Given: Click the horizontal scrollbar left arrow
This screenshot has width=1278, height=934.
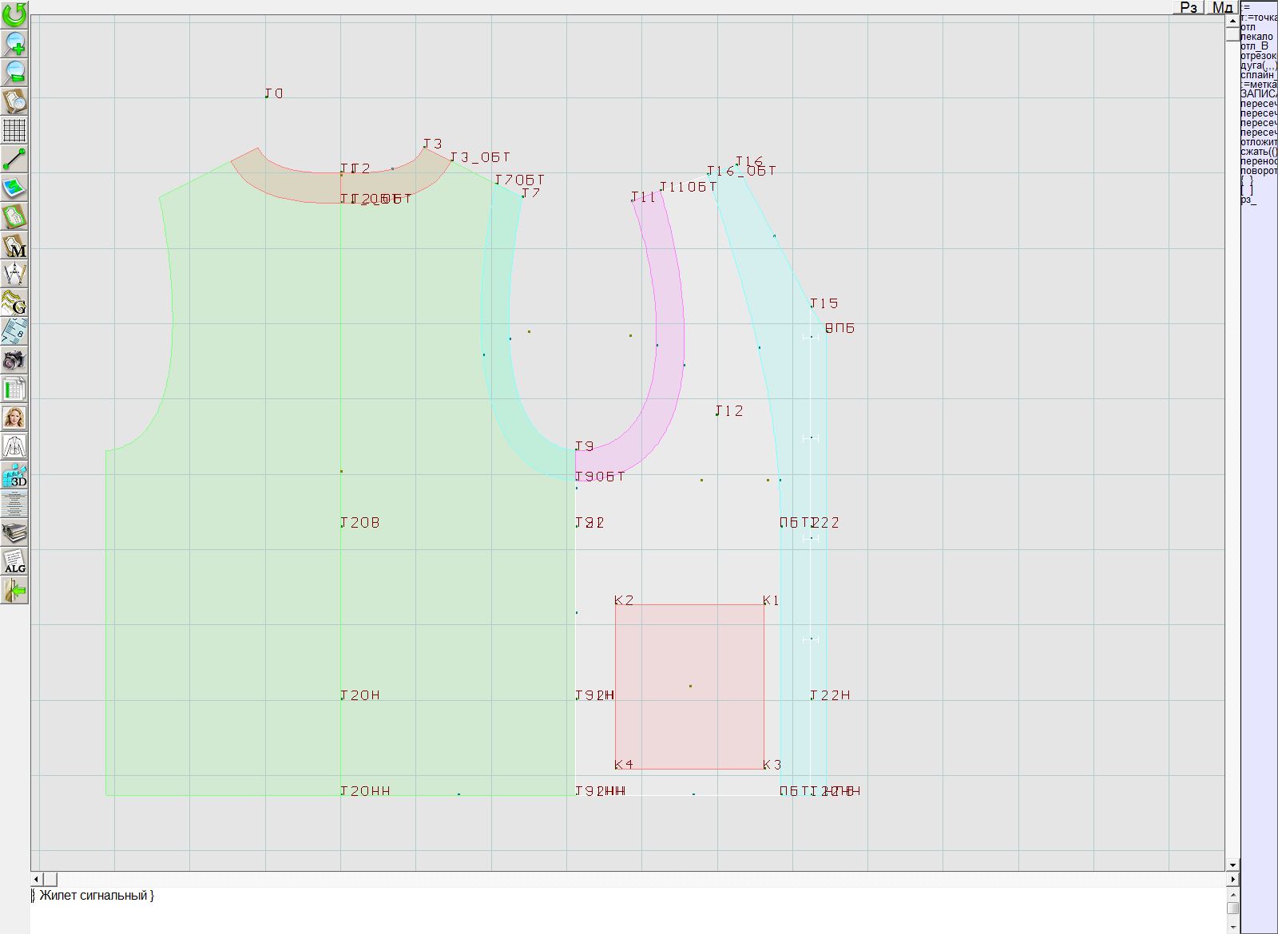Looking at the screenshot, I should click(x=36, y=879).
